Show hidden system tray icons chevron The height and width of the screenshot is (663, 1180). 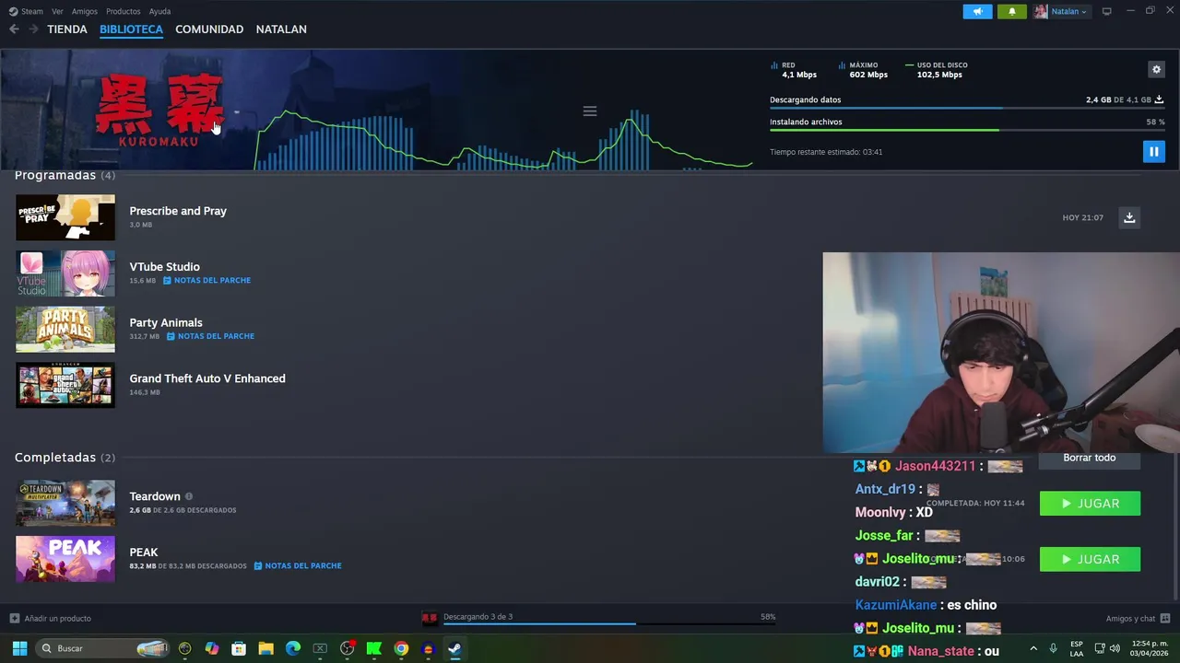pyautogui.click(x=1033, y=648)
